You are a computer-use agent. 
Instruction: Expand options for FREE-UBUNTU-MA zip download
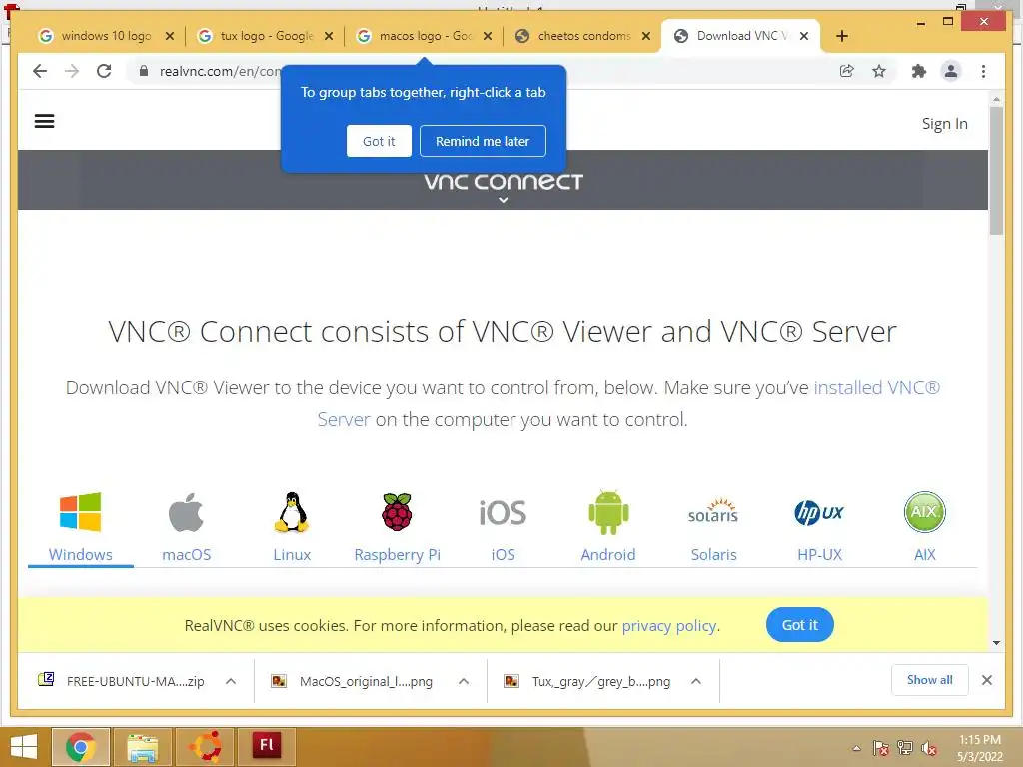coord(231,681)
